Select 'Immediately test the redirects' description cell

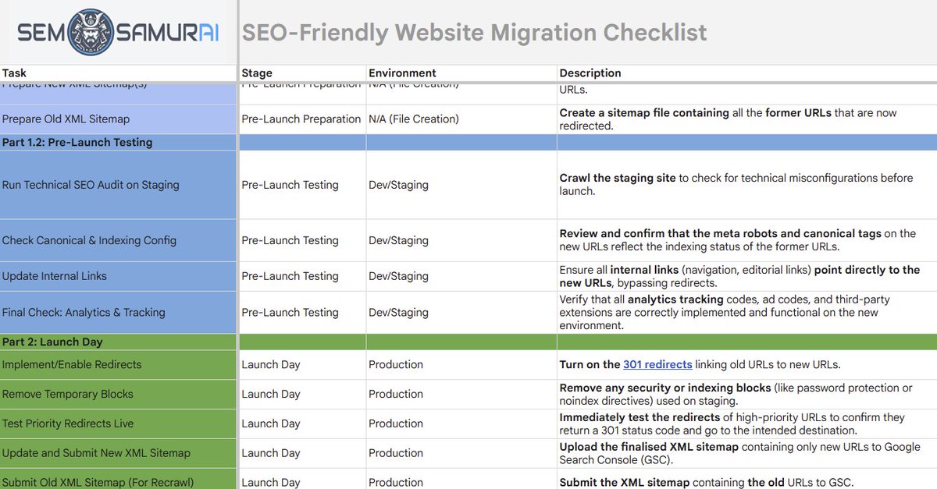[747, 423]
